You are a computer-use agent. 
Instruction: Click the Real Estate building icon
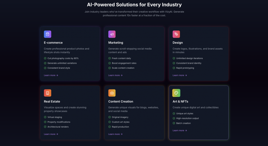click(48, 93)
